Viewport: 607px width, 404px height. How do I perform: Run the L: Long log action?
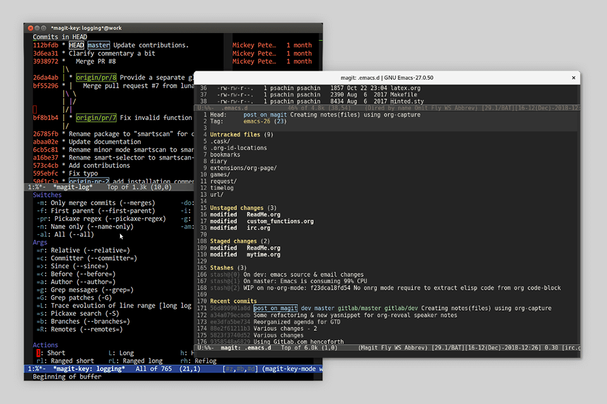[121, 353]
